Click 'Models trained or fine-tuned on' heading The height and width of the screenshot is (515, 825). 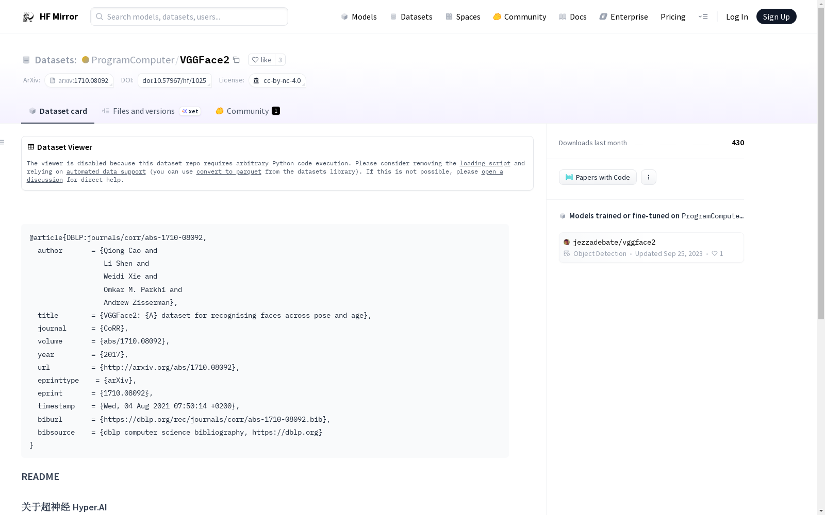[x=624, y=216]
